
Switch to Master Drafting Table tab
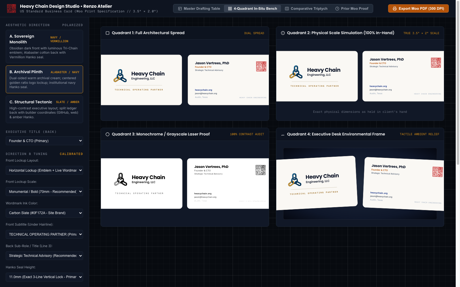tap(199, 9)
